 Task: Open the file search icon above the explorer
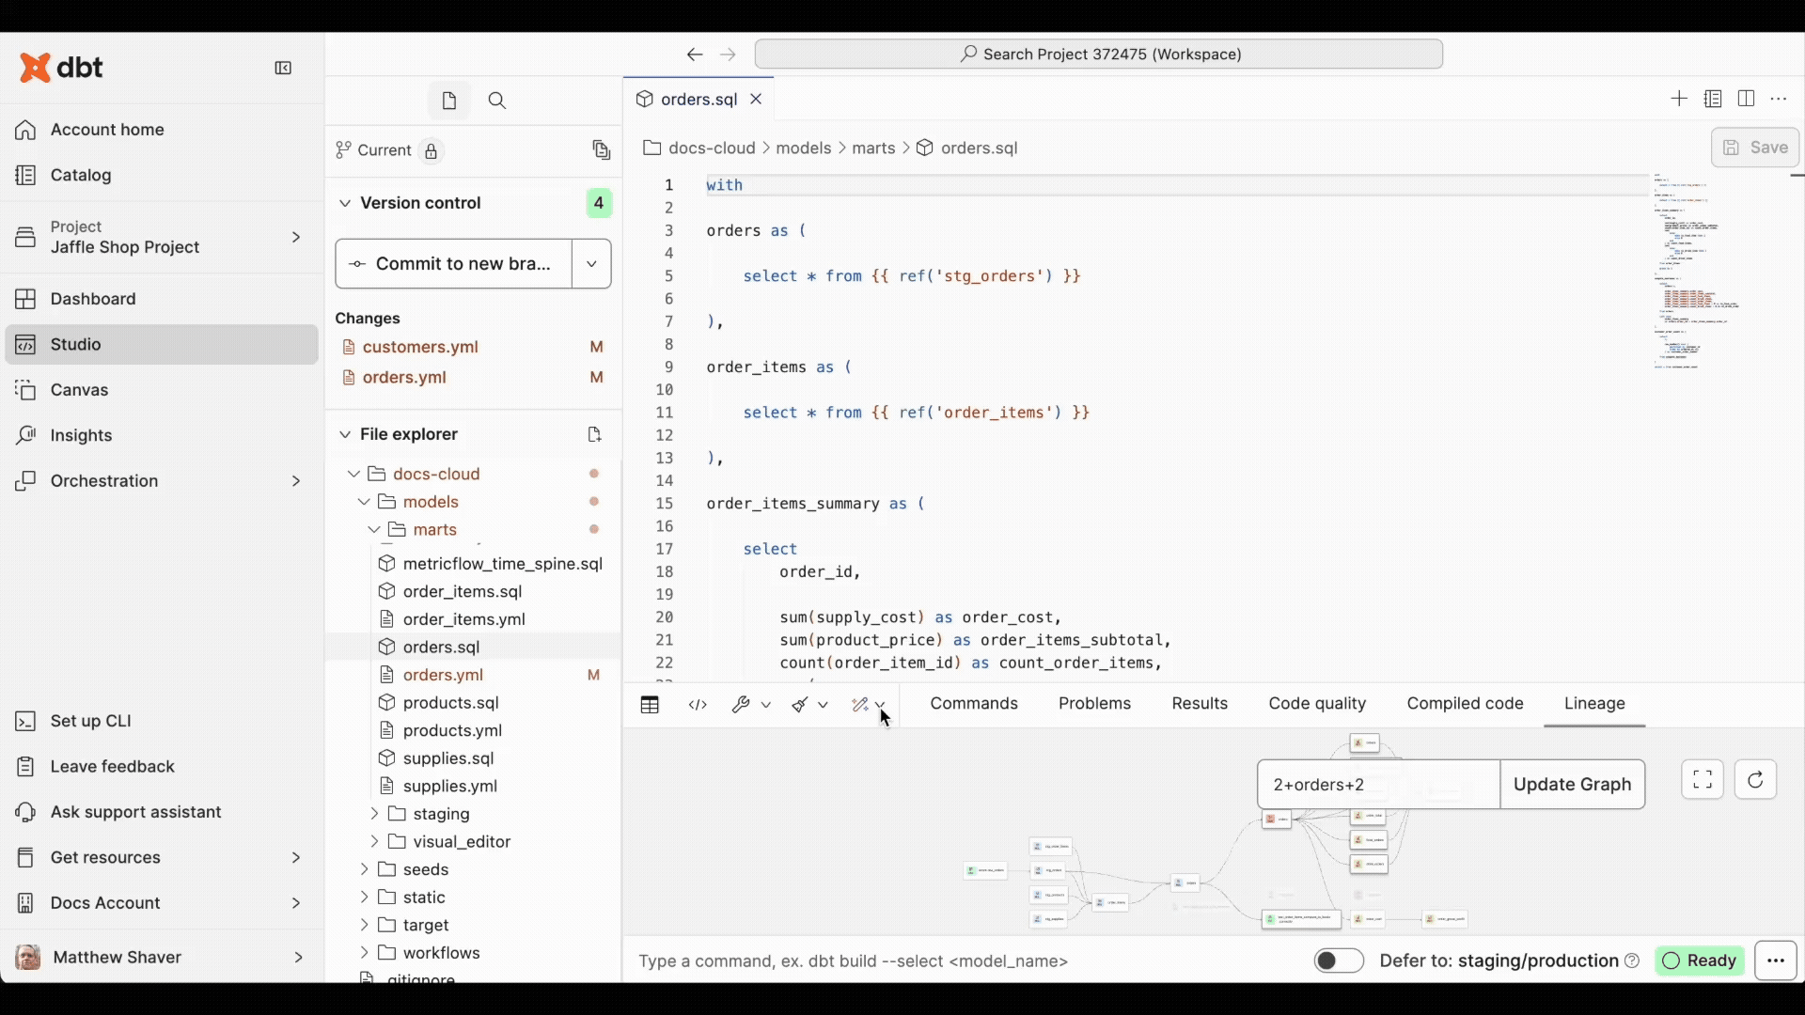[x=497, y=101]
